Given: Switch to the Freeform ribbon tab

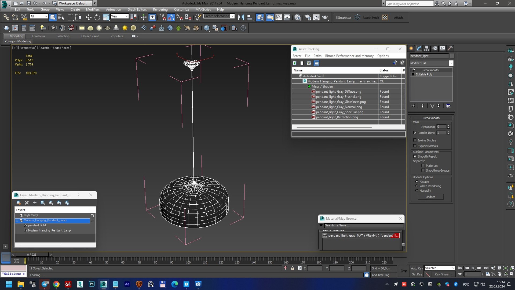Looking at the screenshot, I should [x=38, y=36].
